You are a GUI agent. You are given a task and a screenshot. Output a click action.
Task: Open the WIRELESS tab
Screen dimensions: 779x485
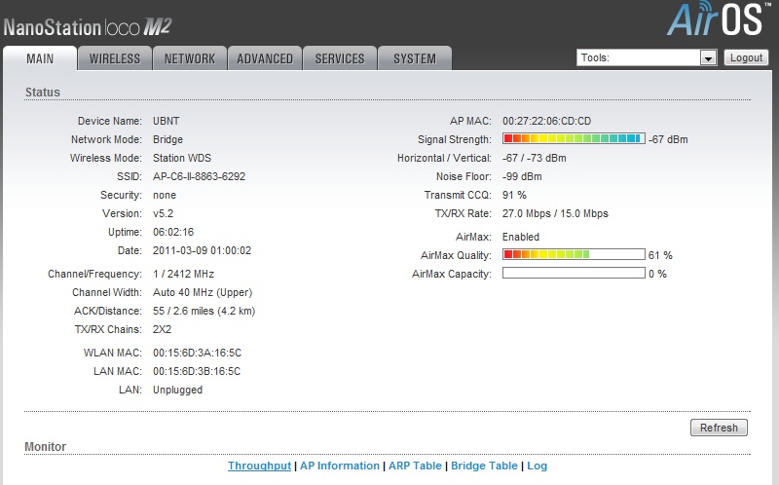115,58
